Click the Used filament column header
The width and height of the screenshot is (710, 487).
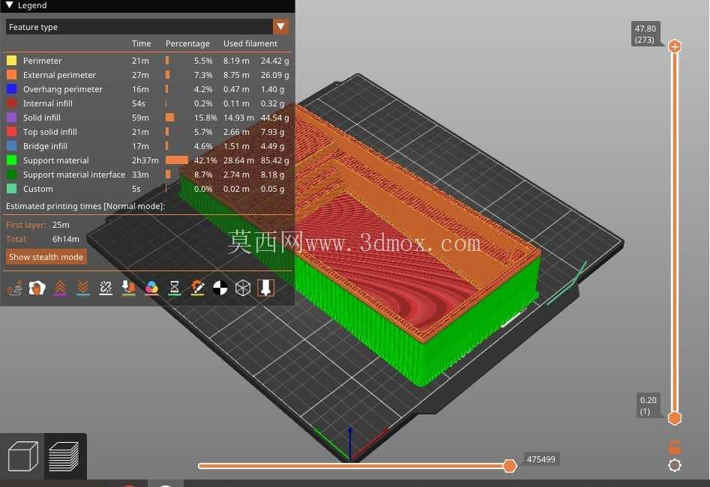coord(250,43)
